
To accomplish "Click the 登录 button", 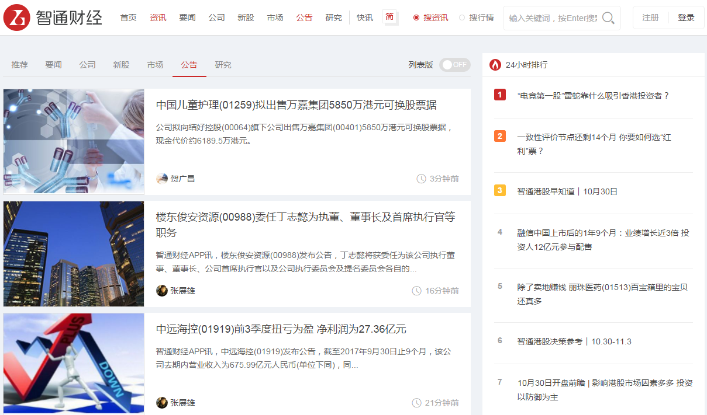I will click(x=686, y=18).
